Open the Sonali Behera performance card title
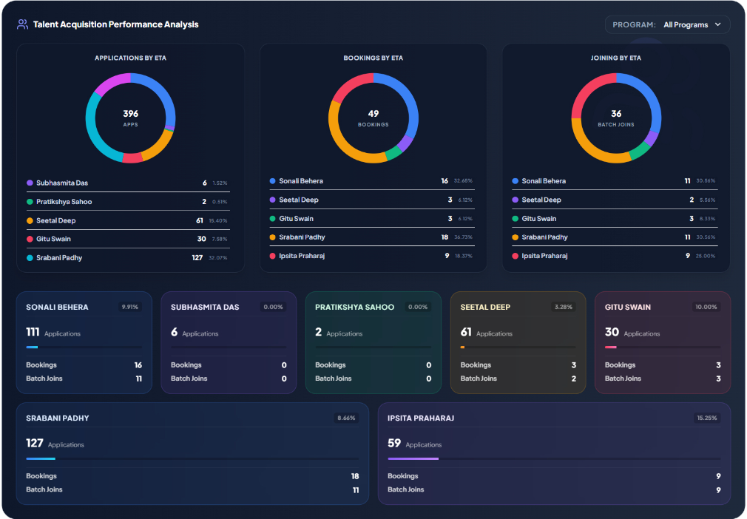This screenshot has width=747, height=519. click(57, 307)
